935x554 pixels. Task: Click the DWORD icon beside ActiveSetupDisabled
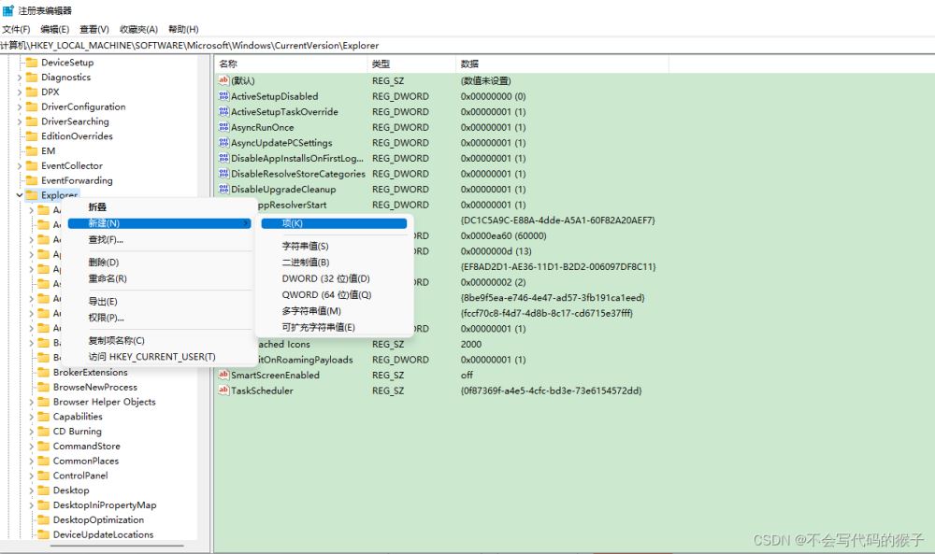pyautogui.click(x=223, y=96)
